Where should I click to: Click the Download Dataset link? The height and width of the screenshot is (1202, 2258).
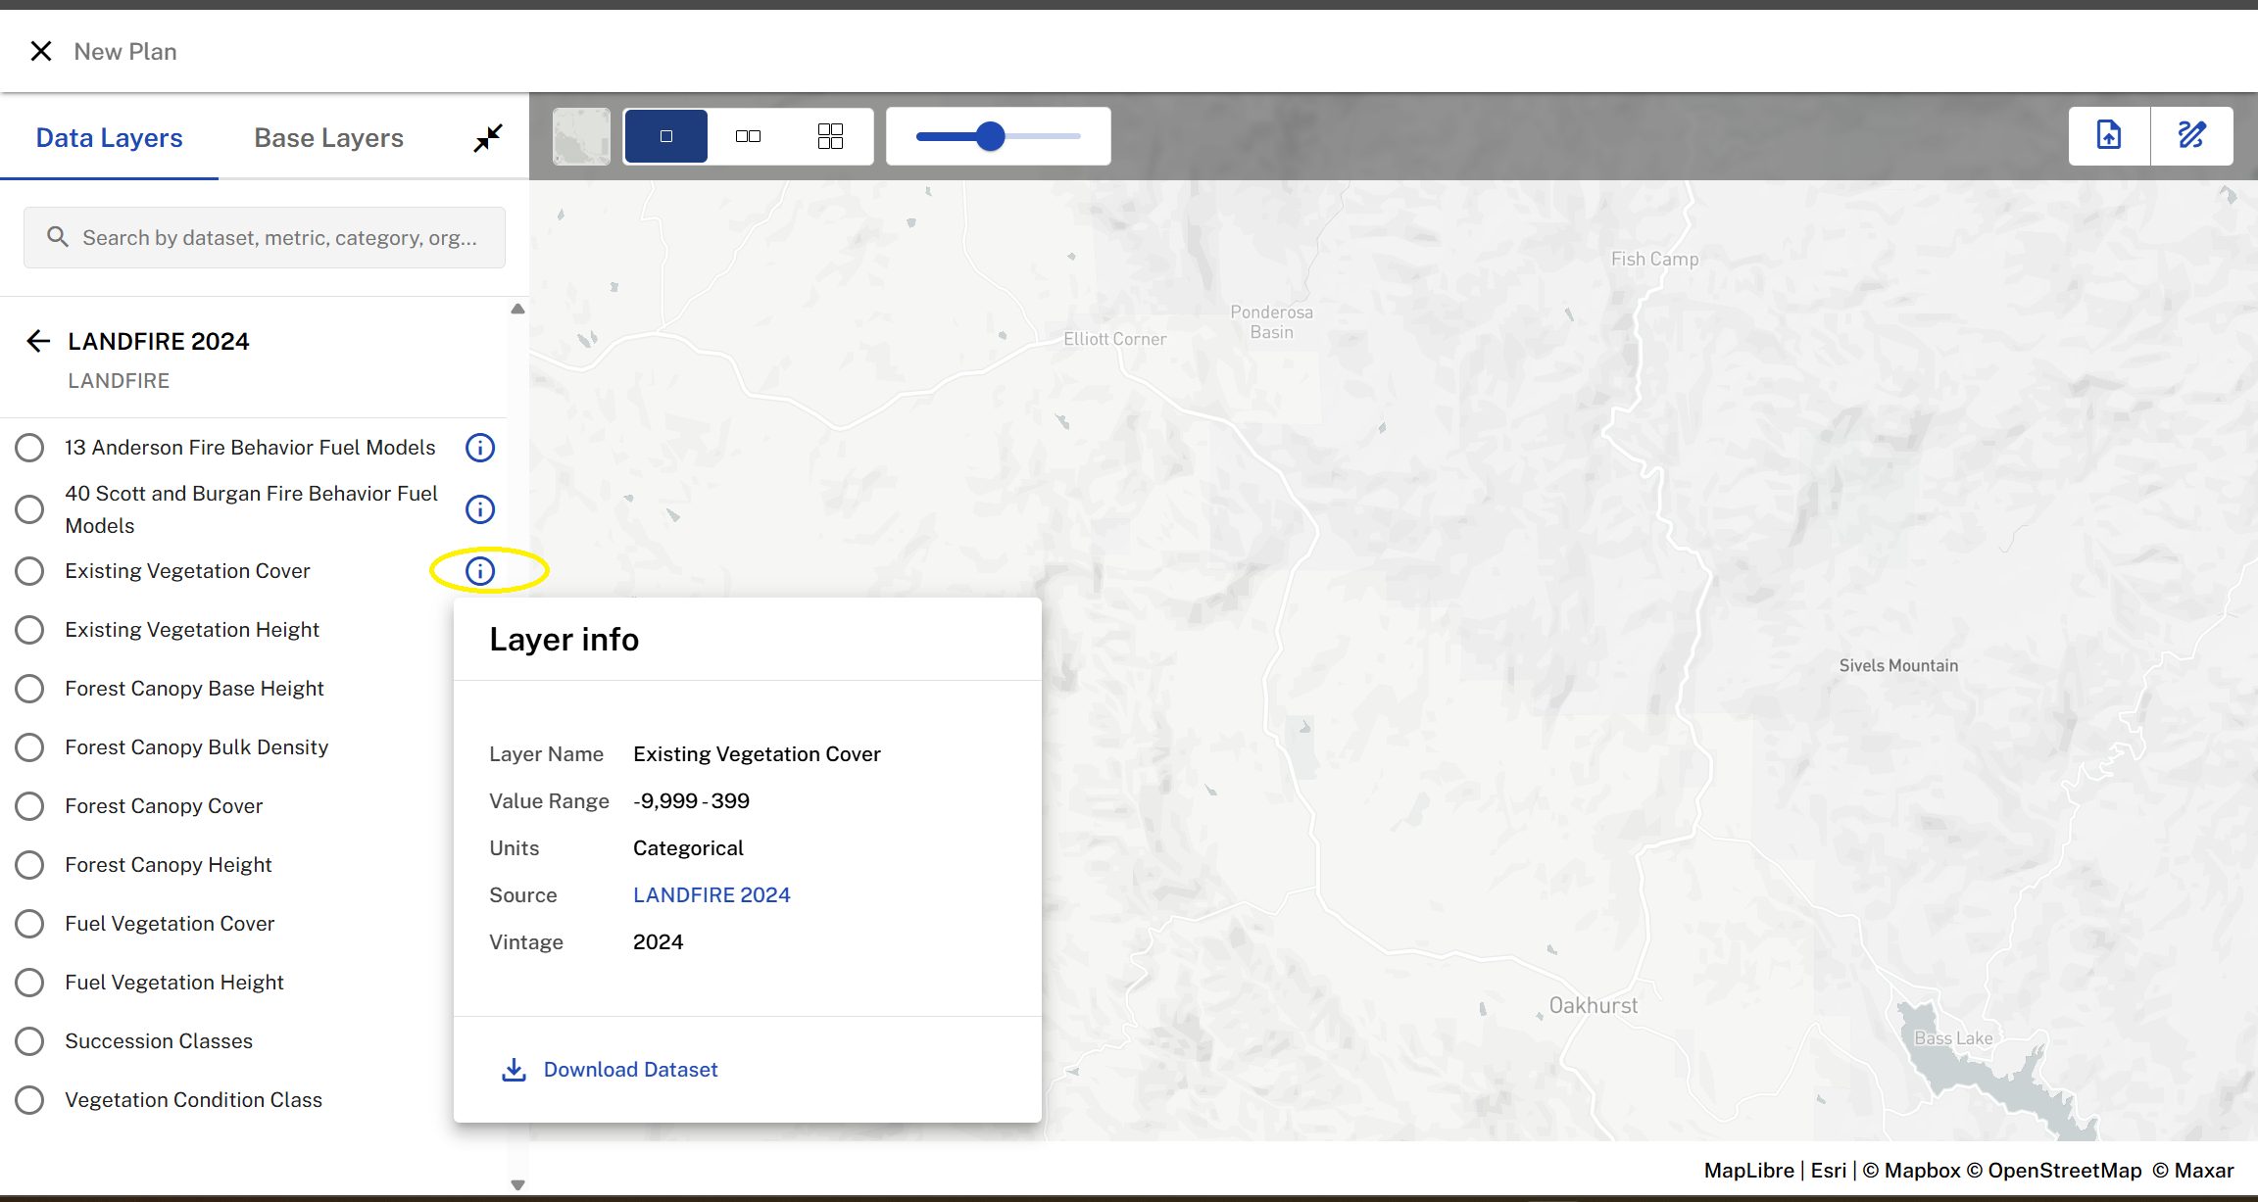pos(630,1070)
